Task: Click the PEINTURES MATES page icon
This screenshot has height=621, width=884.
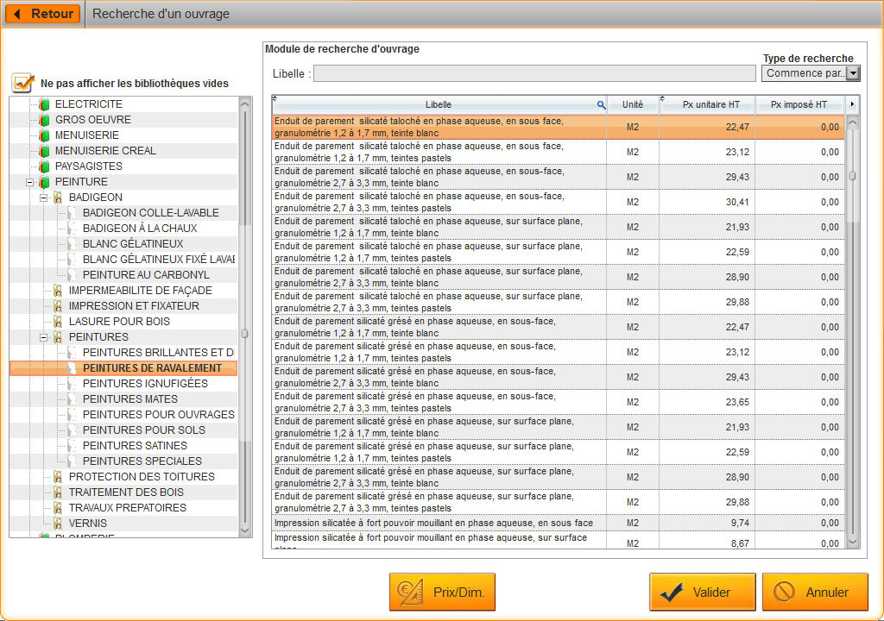Action: [x=72, y=399]
